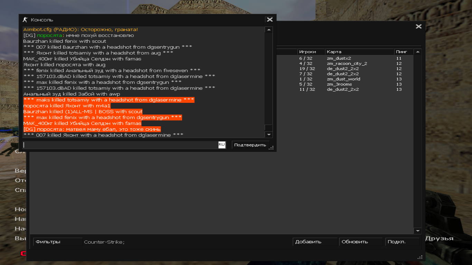472x265 pixels.
Task: Sort servers by Пинг column
Action: pos(403,52)
